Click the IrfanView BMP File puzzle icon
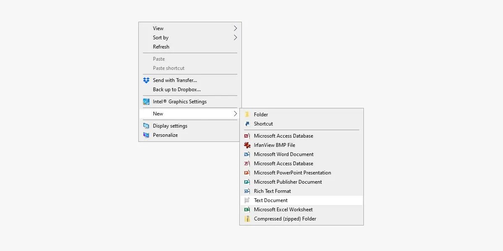This screenshot has height=251, width=503. [x=247, y=145]
